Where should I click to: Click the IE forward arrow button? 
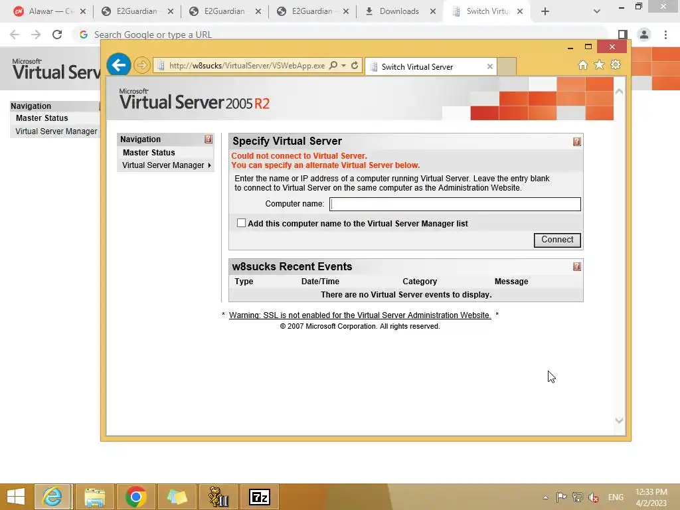[x=141, y=66]
